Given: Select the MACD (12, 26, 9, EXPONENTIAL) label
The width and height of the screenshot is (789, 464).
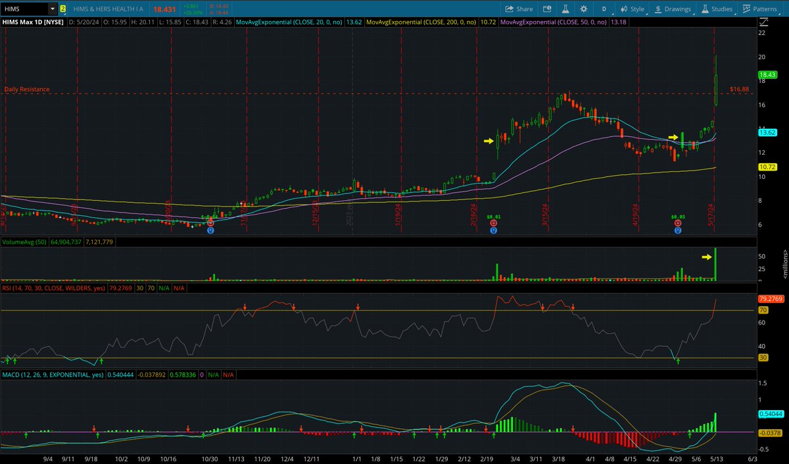Looking at the screenshot, I should (53, 374).
